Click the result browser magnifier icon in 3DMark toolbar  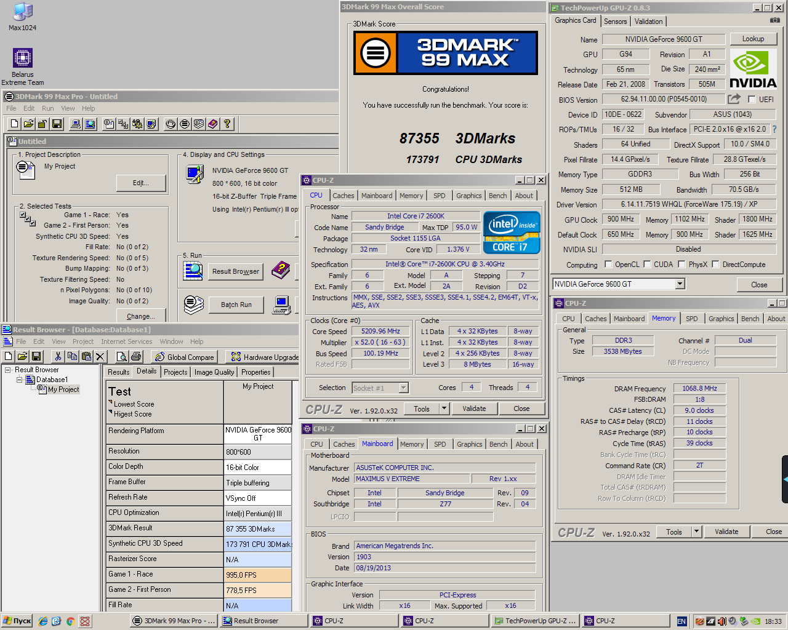[90, 124]
